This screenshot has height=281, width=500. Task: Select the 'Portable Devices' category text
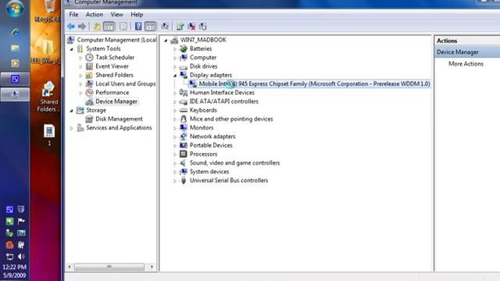tap(211, 145)
